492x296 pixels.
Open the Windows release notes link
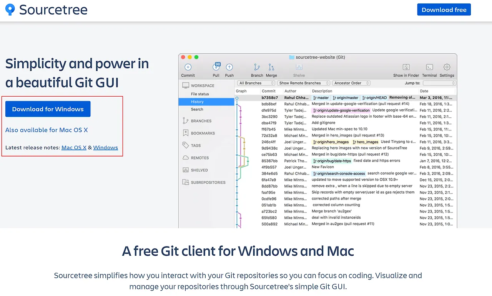[106, 148]
